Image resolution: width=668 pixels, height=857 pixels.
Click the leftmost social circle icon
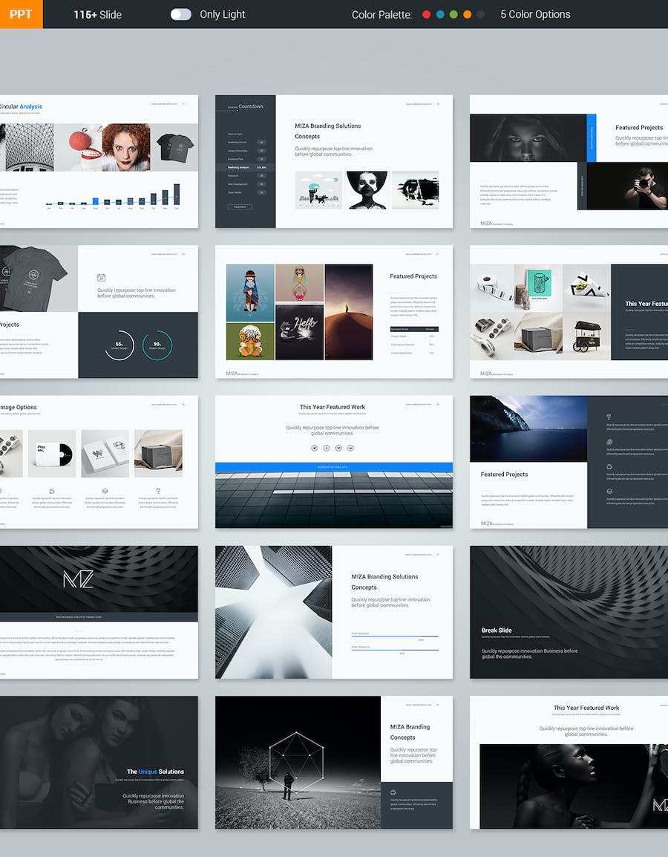(315, 448)
